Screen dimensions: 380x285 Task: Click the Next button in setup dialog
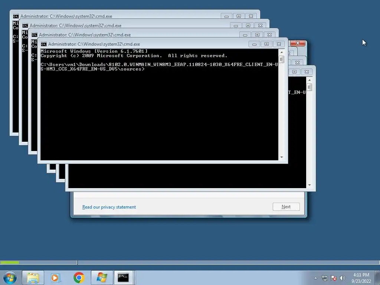[x=286, y=207]
